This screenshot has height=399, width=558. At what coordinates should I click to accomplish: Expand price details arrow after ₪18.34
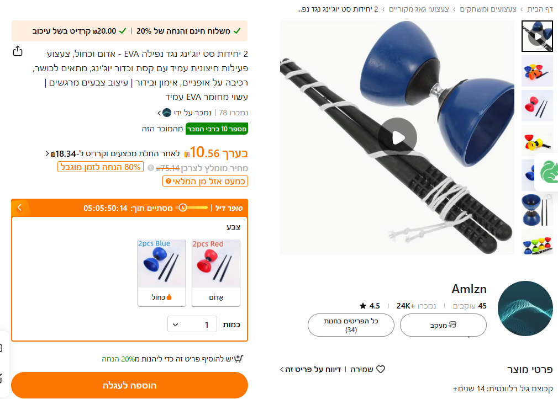48,153
